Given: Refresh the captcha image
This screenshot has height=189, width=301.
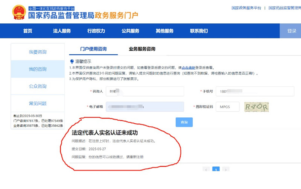Looking at the screenshot, I should 257,107.
